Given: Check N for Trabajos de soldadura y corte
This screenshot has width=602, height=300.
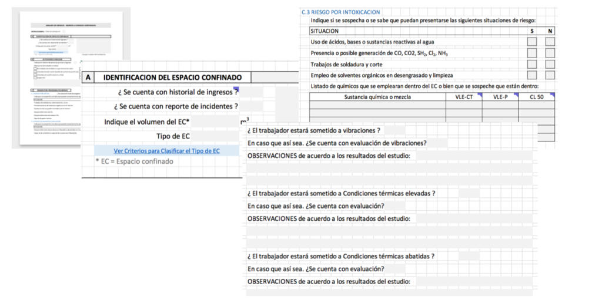Looking at the screenshot, I should pos(550,64).
